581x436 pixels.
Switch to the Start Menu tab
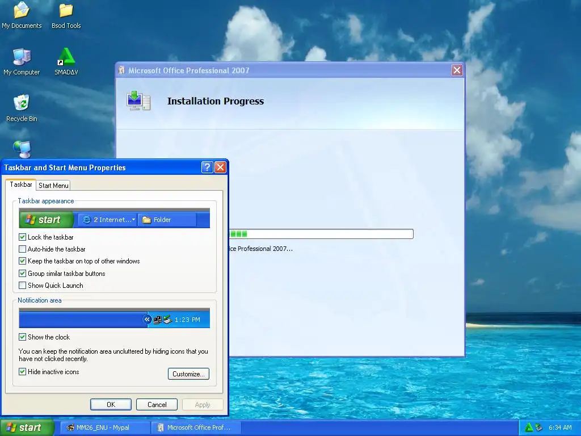[x=53, y=186]
